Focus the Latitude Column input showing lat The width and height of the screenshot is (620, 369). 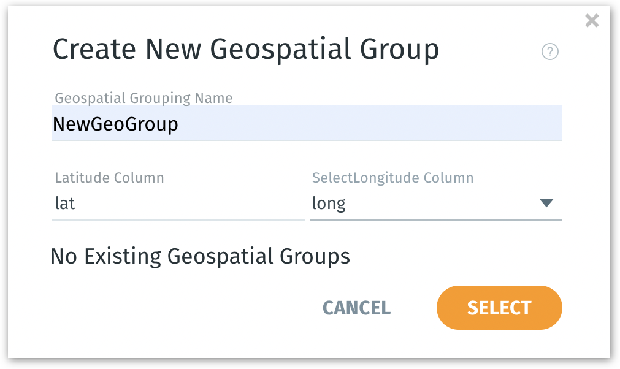tap(178, 203)
